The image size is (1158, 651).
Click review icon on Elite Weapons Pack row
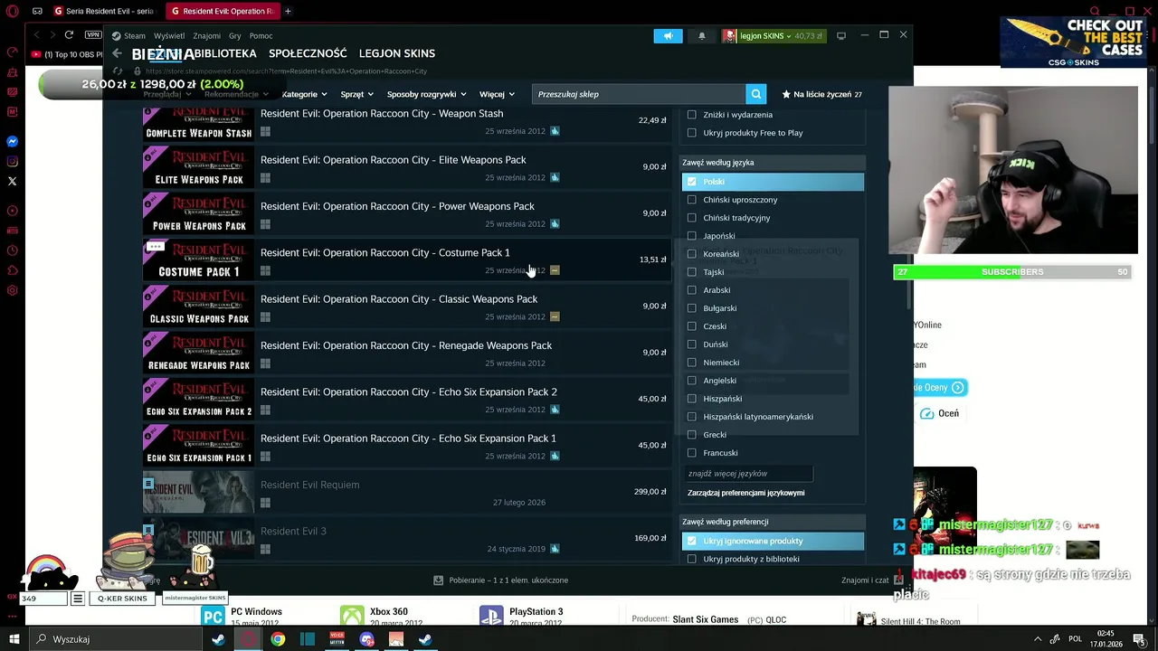pyautogui.click(x=555, y=177)
